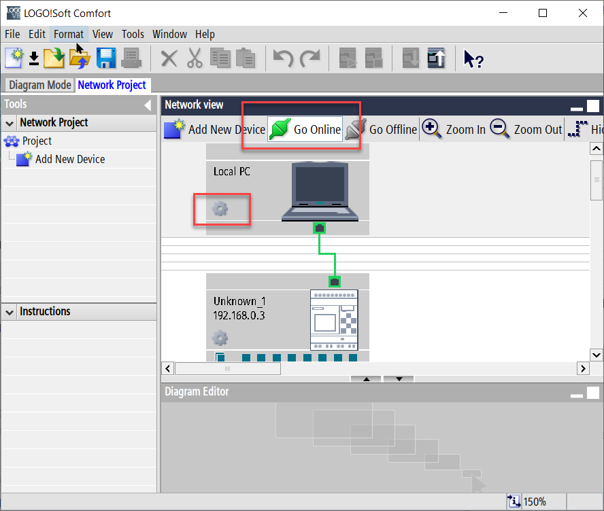Click the Paste clipboard icon
Image resolution: width=604 pixels, height=511 pixels.
[246, 58]
